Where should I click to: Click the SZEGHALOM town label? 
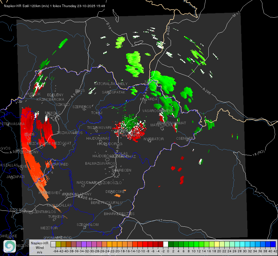(x=87, y=224)
